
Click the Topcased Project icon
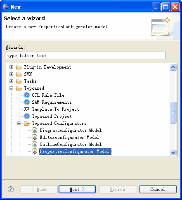(x=27, y=116)
